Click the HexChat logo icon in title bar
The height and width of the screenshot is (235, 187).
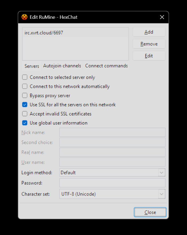point(24,17)
